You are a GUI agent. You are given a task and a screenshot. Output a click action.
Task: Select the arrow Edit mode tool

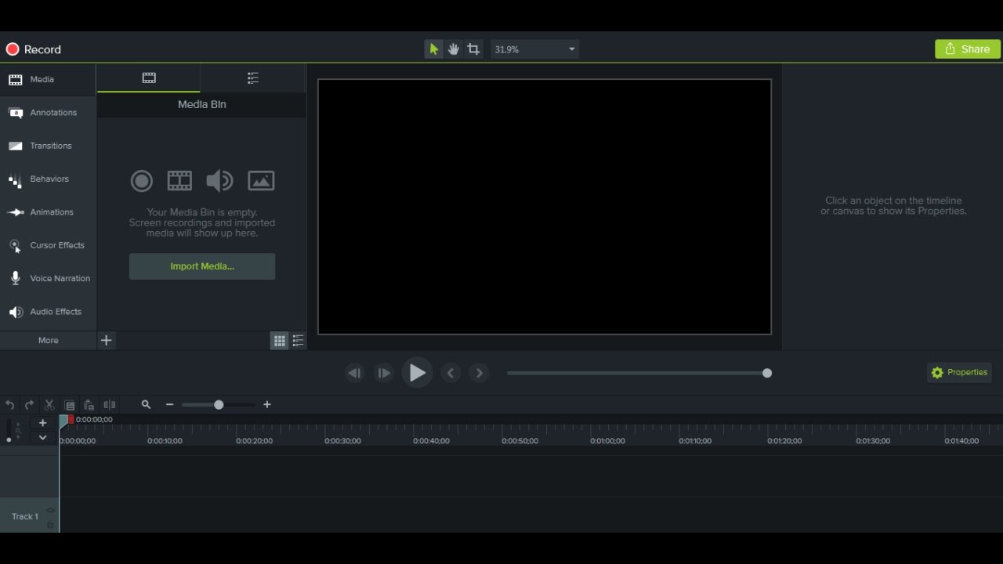tap(433, 49)
